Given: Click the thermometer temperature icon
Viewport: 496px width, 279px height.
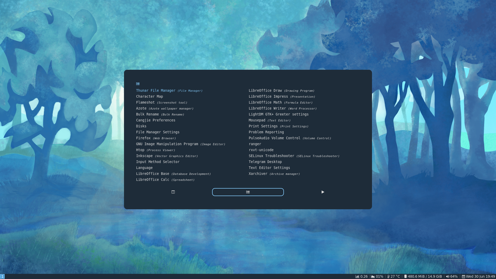Looking at the screenshot, I should [388, 276].
